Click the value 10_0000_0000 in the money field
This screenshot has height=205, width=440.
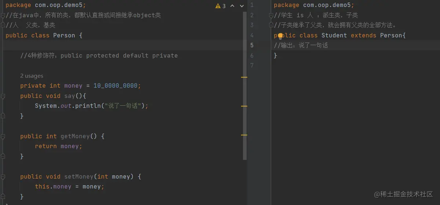coord(115,86)
